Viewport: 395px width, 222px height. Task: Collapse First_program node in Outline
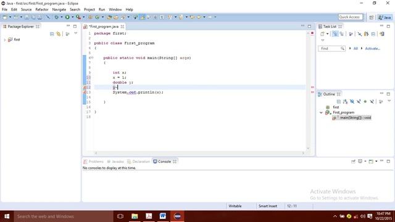pyautogui.click(x=321, y=112)
